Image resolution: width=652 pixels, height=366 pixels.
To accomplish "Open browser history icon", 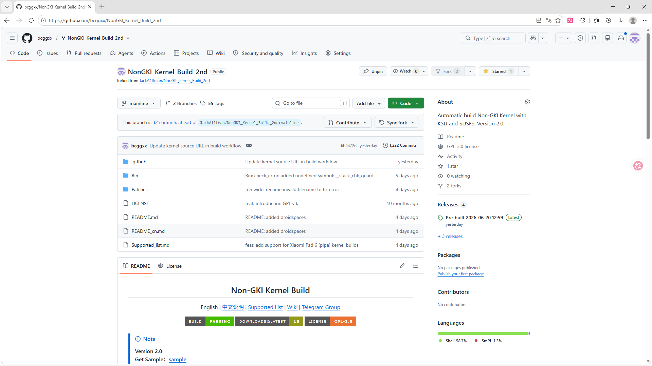I will 609,20.
